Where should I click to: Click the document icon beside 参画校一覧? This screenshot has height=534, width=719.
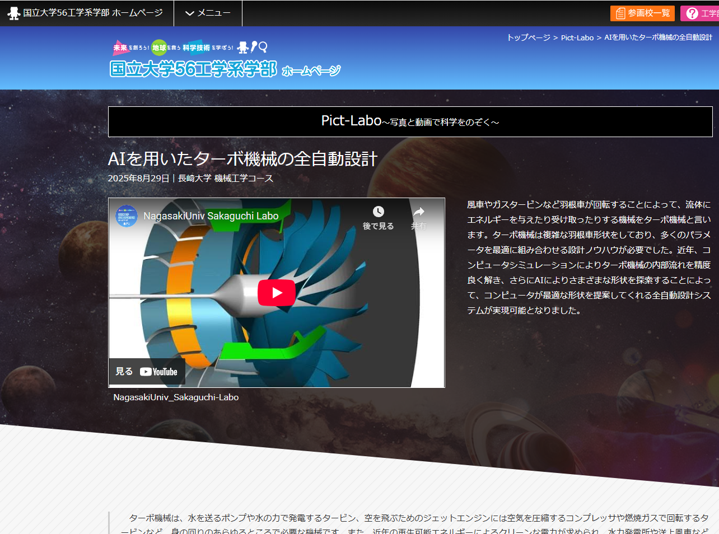[620, 13]
